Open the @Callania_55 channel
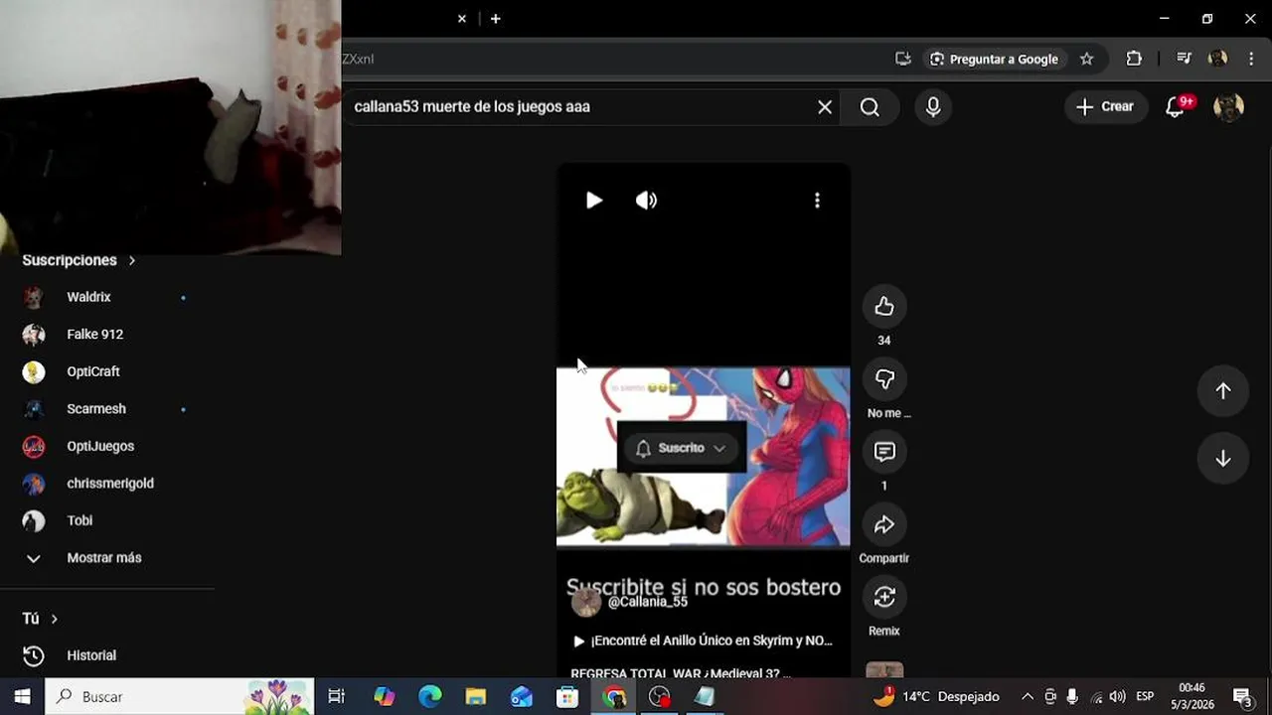1272x715 pixels. coord(647,602)
